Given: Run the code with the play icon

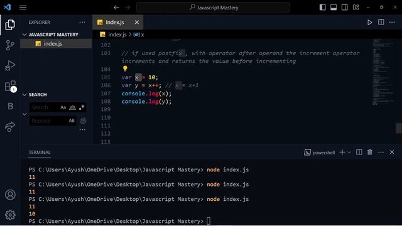Looking at the screenshot, I should pos(369,23).
